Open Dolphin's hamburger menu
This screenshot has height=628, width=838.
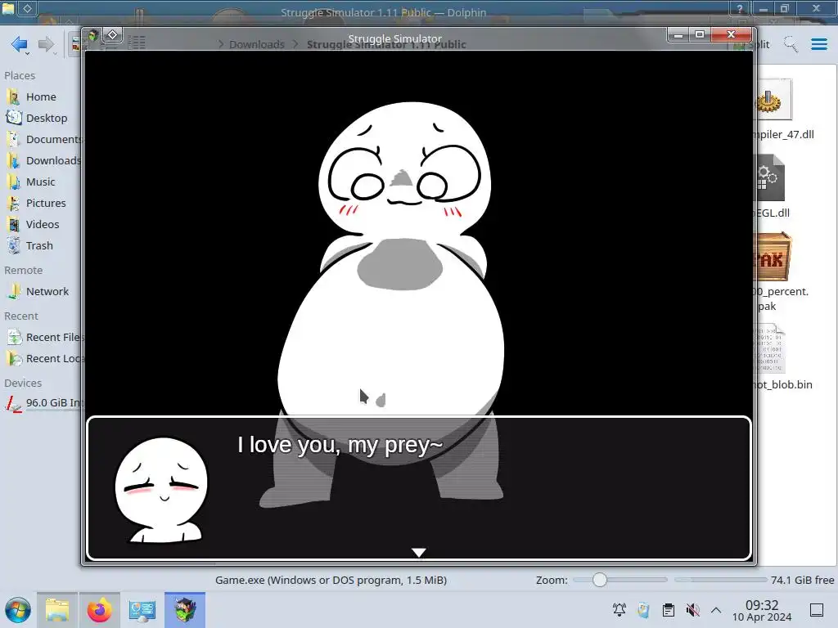point(818,44)
